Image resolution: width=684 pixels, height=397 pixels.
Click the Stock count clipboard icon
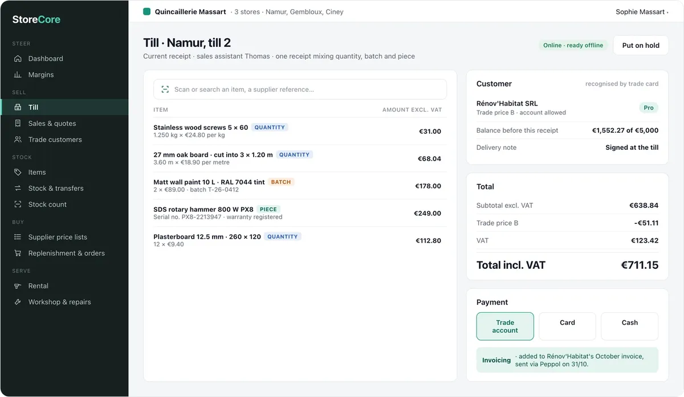click(x=18, y=204)
